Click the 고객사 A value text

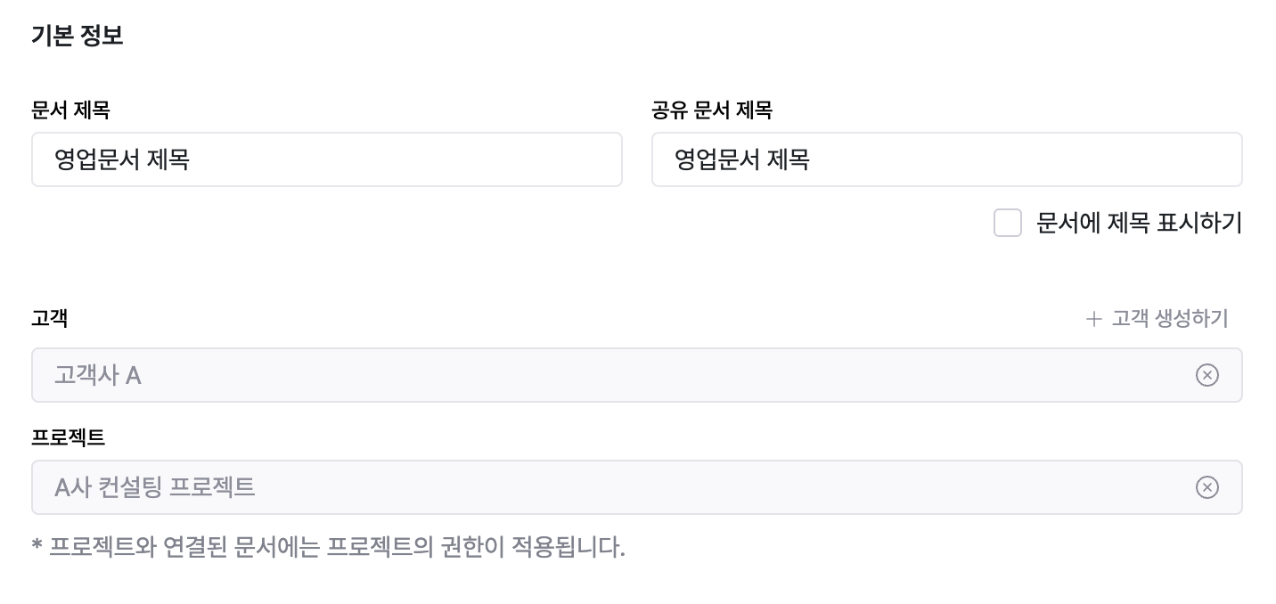click(x=98, y=375)
